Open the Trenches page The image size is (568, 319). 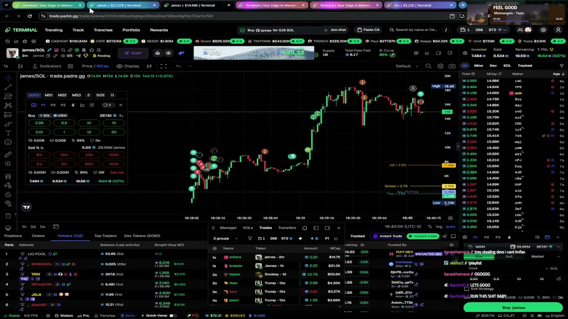103,30
